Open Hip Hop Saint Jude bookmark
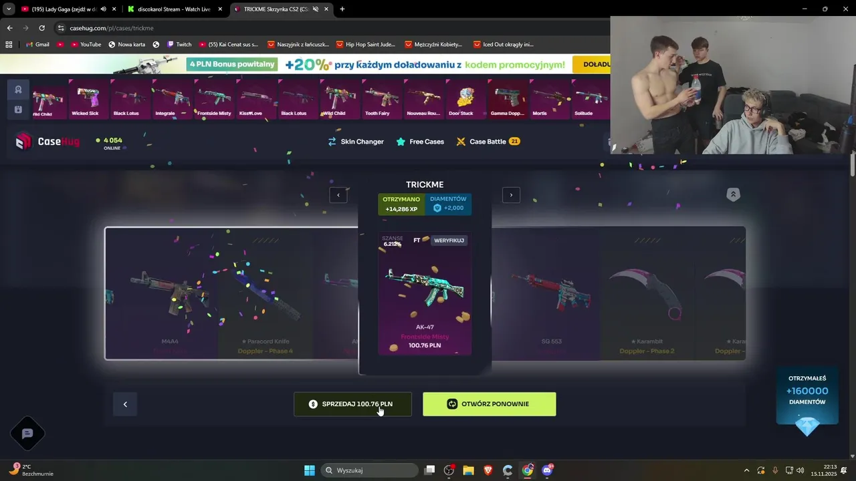This screenshot has height=481, width=856. (365, 45)
